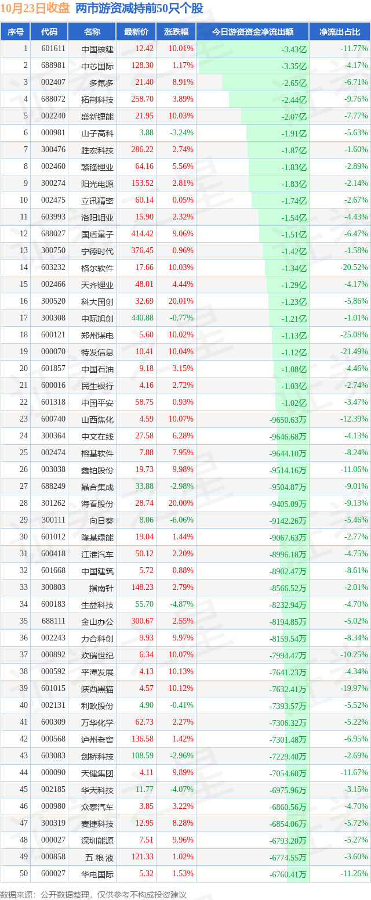Click the price 153.52 of 阳光电源
This screenshot has width=371, height=900.
pyautogui.click(x=143, y=183)
